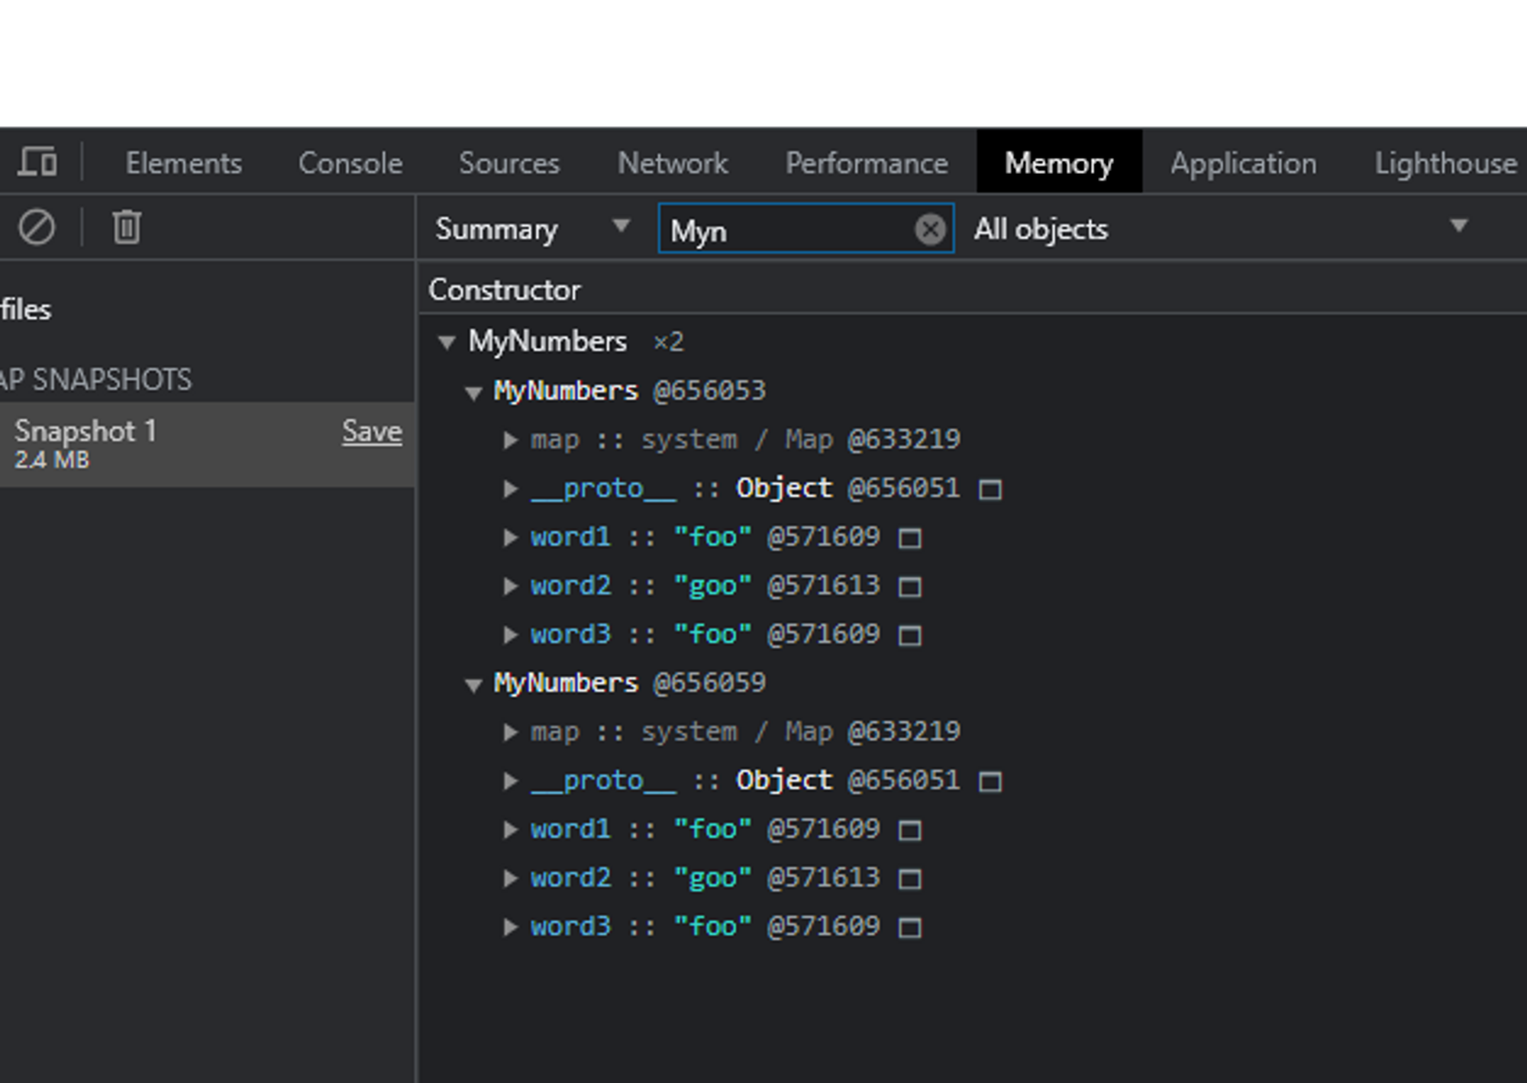Click "goo" value in @656053 word2
1527x1083 pixels.
712,586
